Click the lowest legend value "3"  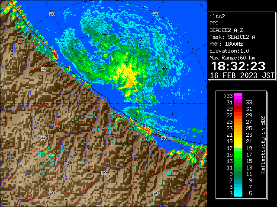[x=231, y=194]
